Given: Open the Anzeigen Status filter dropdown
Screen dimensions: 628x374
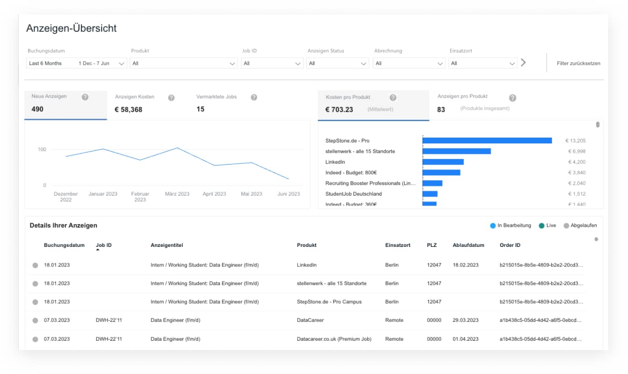Looking at the screenshot, I should click(x=339, y=64).
